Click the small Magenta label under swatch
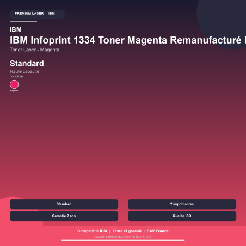 [x=14, y=91]
